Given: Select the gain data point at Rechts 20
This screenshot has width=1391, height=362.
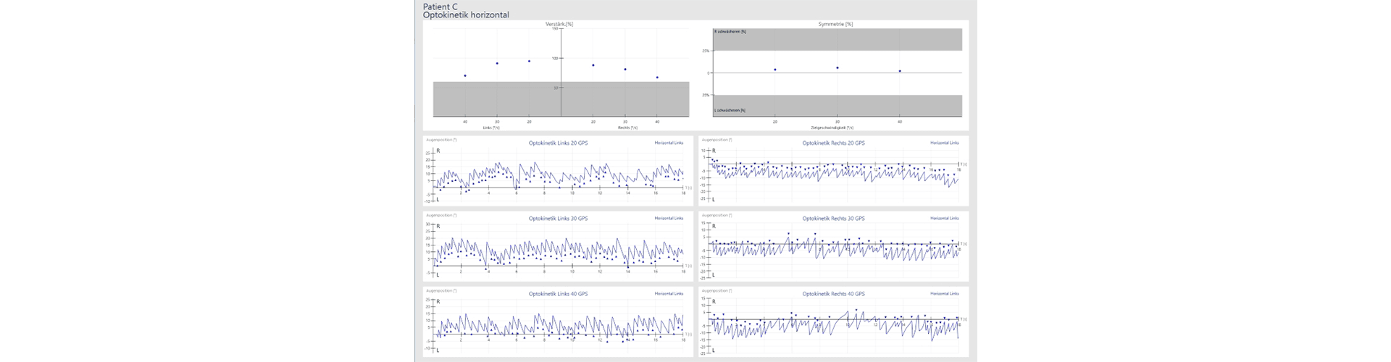Looking at the screenshot, I should [x=593, y=65].
